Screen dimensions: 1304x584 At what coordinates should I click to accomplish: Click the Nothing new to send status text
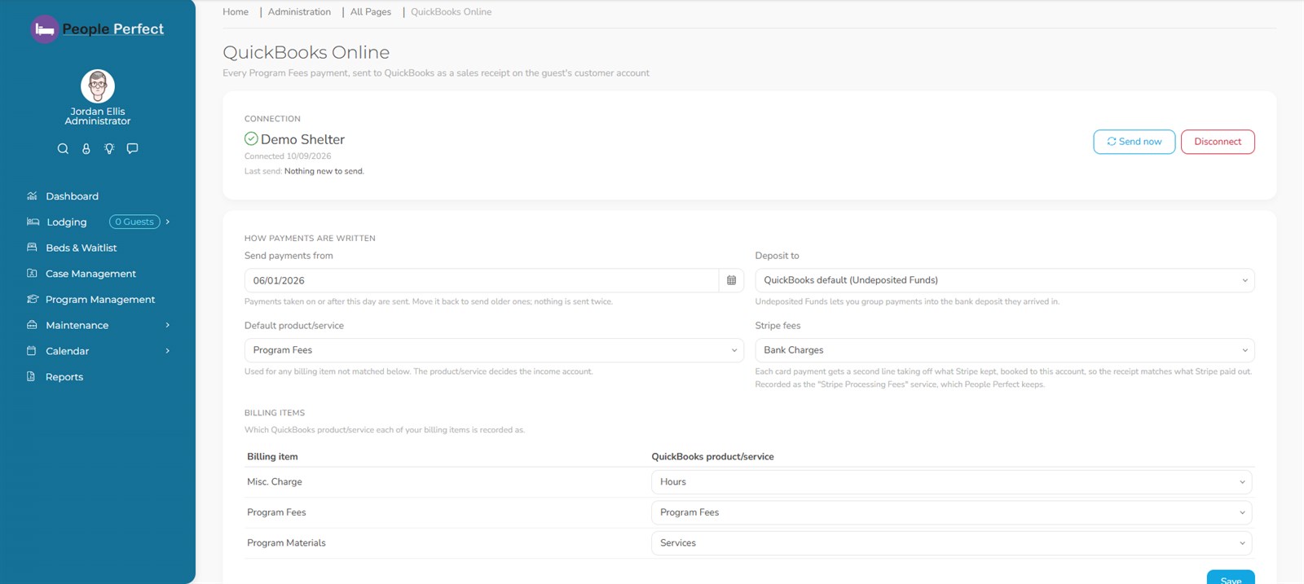324,172
